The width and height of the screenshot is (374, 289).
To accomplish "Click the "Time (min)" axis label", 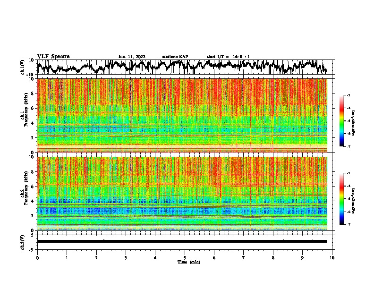I will (x=189, y=262).
